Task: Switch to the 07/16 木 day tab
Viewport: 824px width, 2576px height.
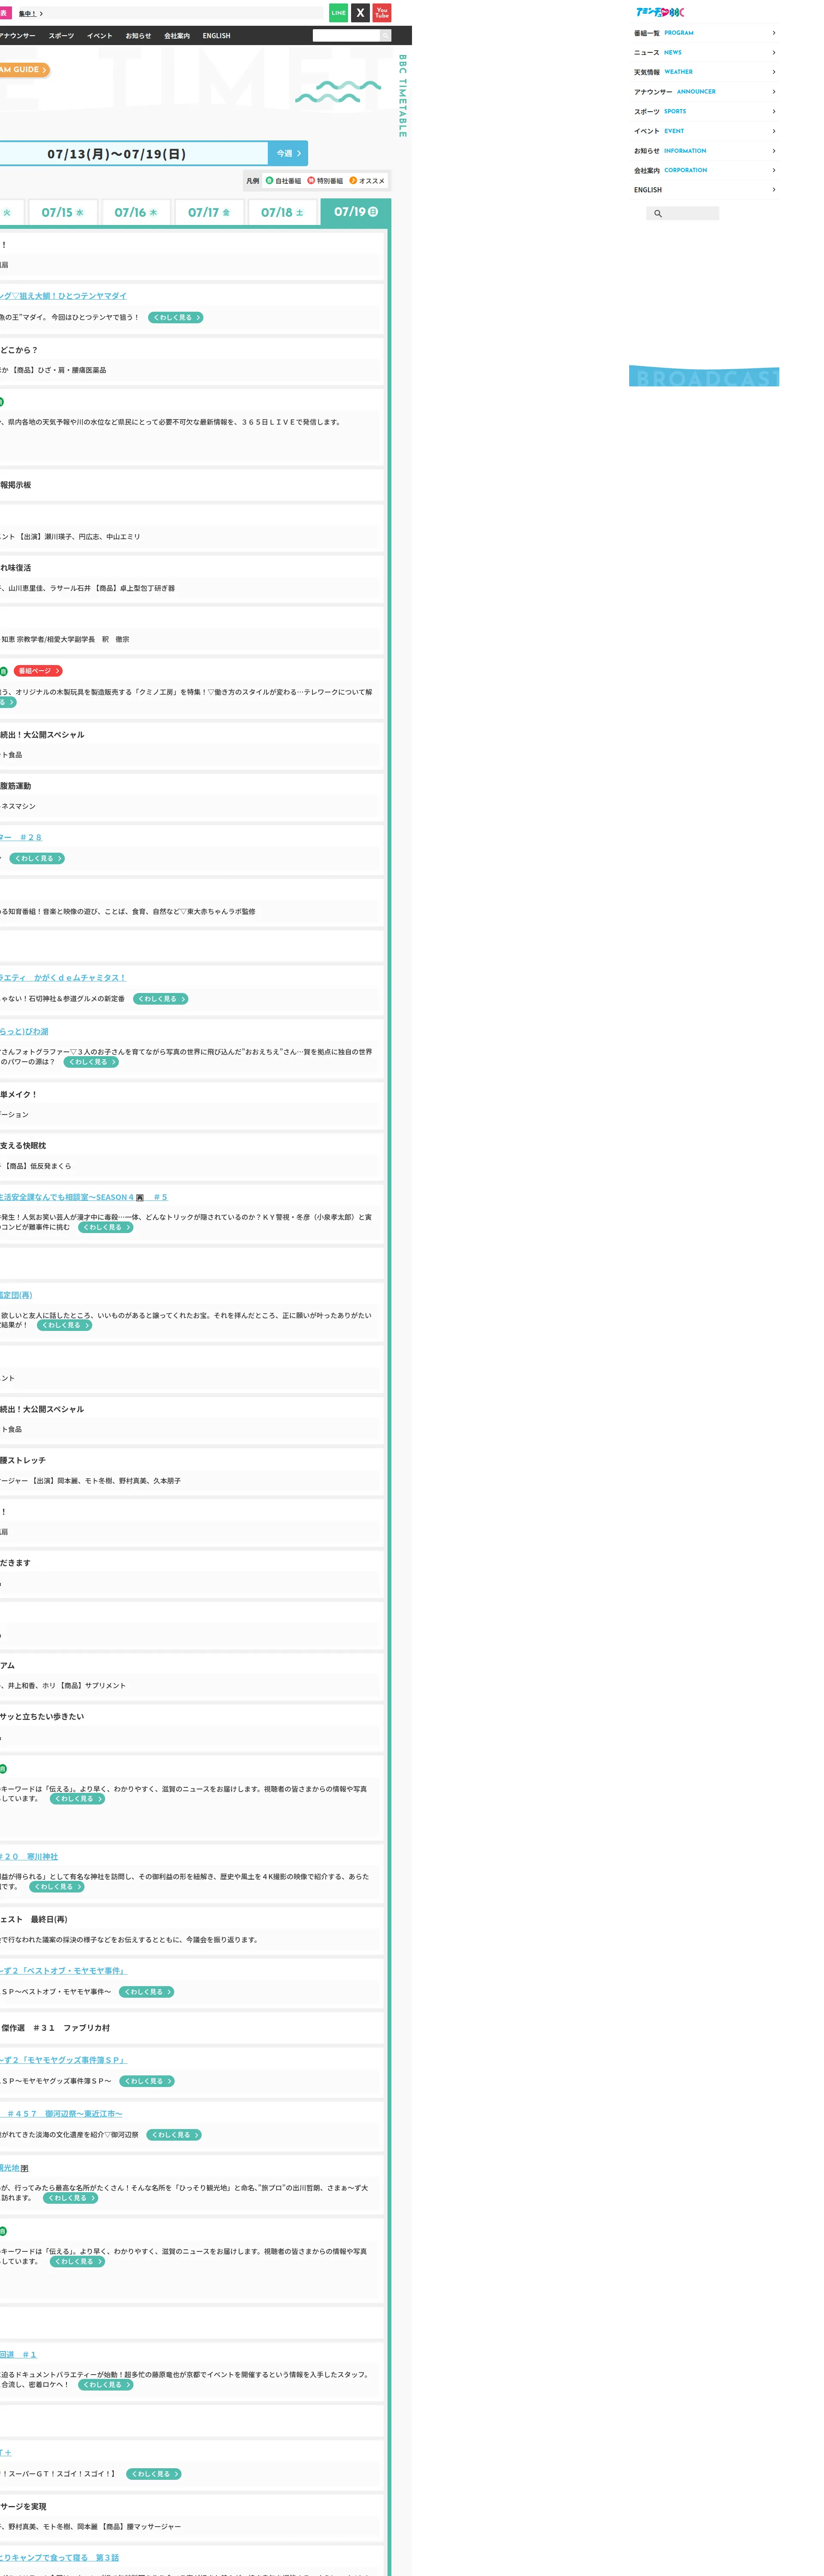Action: (x=136, y=213)
